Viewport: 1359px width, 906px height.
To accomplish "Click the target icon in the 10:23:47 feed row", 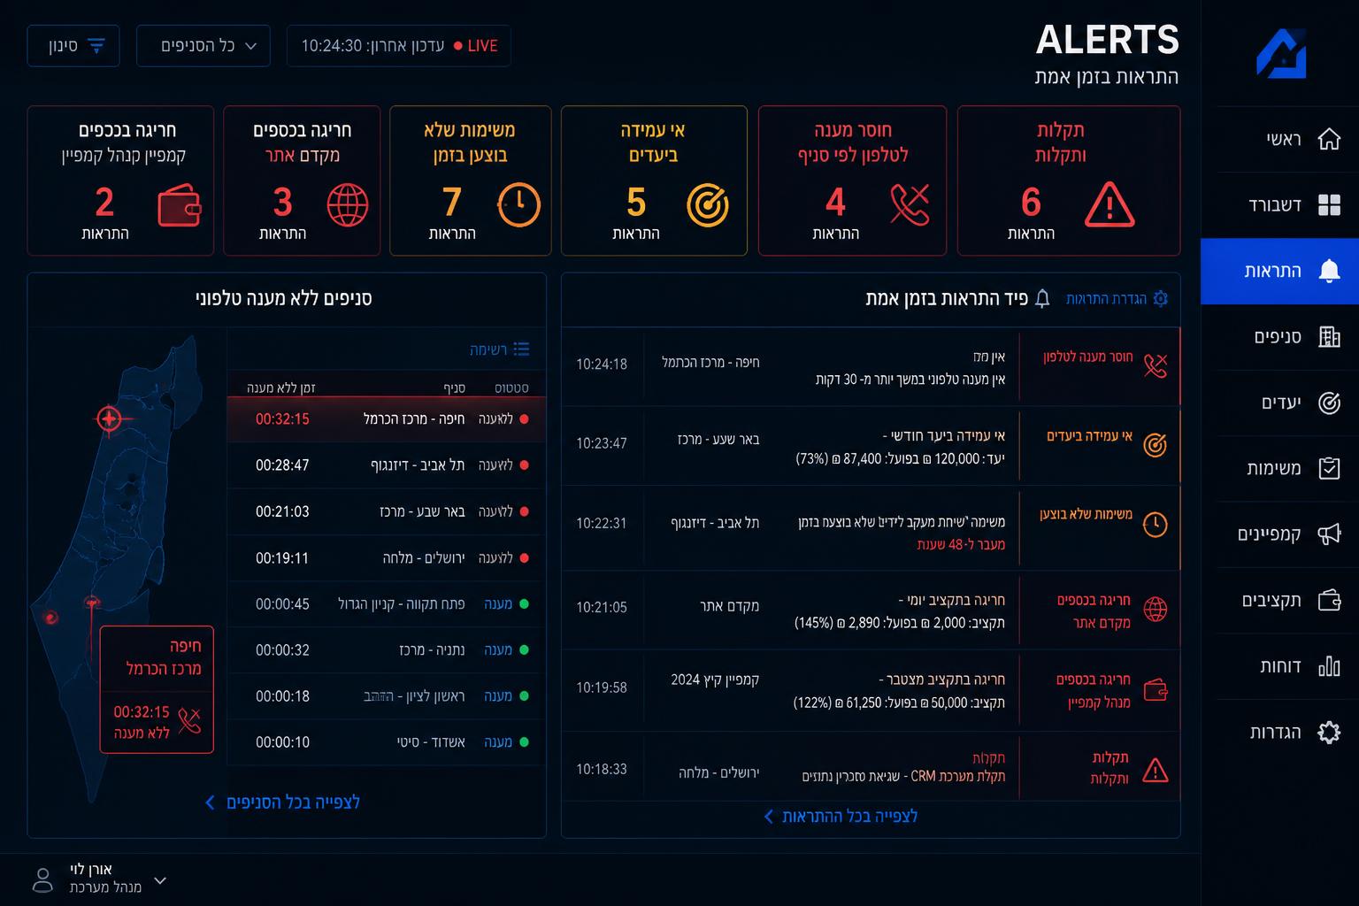I will (x=1156, y=445).
